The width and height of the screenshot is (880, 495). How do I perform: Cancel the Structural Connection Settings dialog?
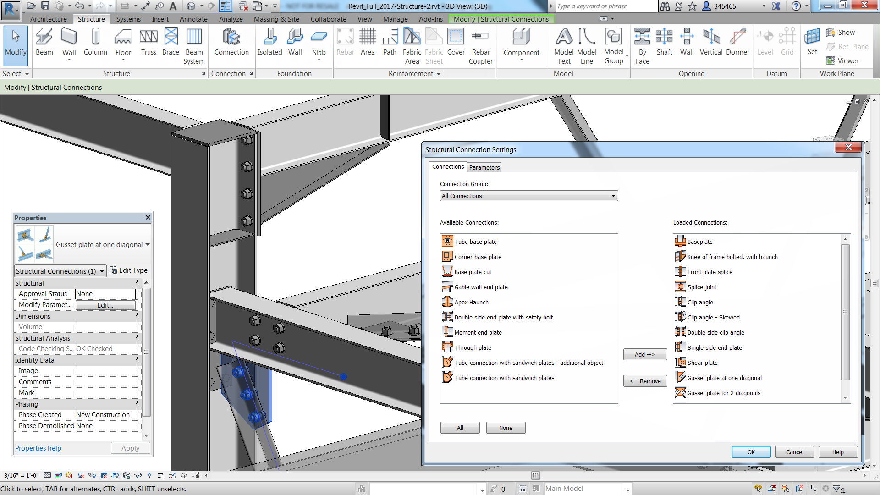[x=794, y=452]
